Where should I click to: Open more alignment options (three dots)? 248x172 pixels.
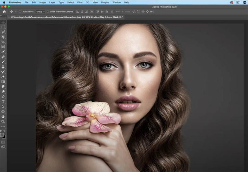point(118,12)
